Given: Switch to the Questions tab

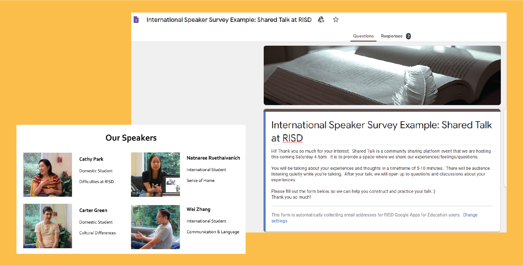Looking at the screenshot, I should (x=363, y=36).
